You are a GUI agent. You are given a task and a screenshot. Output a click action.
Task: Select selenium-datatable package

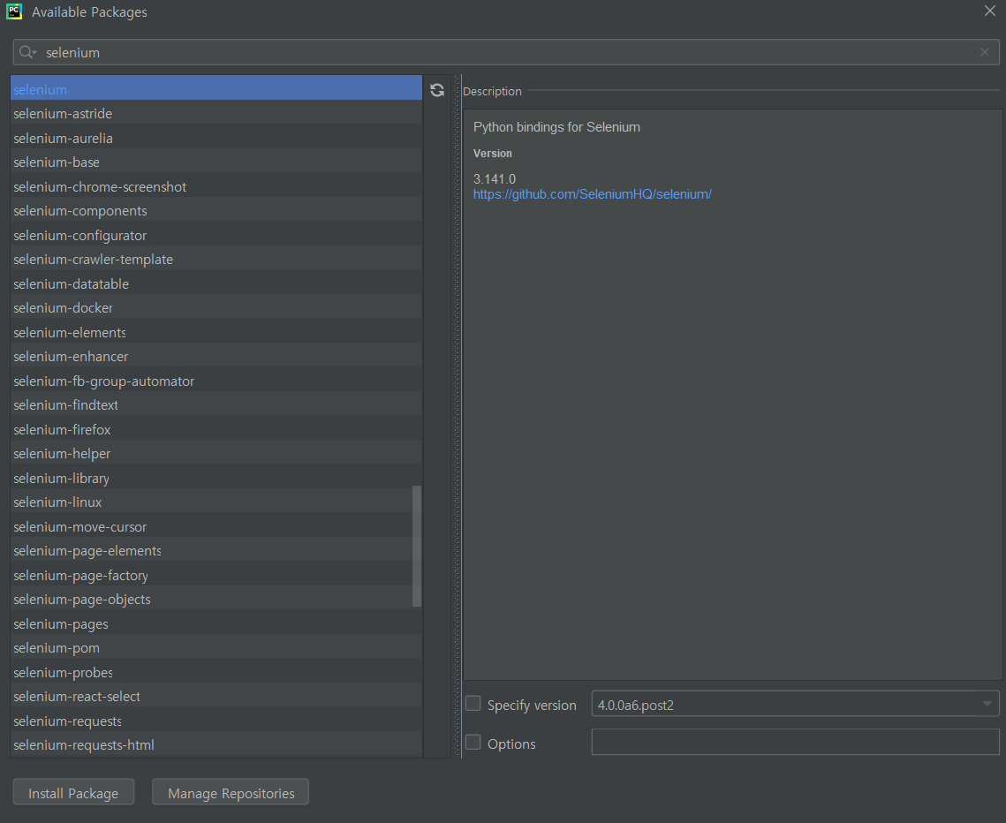coord(216,283)
